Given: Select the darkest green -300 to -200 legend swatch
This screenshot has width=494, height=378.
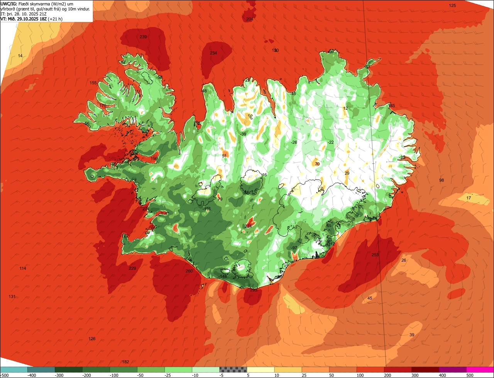Looking at the screenshot, I should tap(69, 369).
